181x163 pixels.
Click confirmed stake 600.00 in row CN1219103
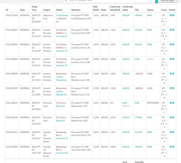pos(126,15)
